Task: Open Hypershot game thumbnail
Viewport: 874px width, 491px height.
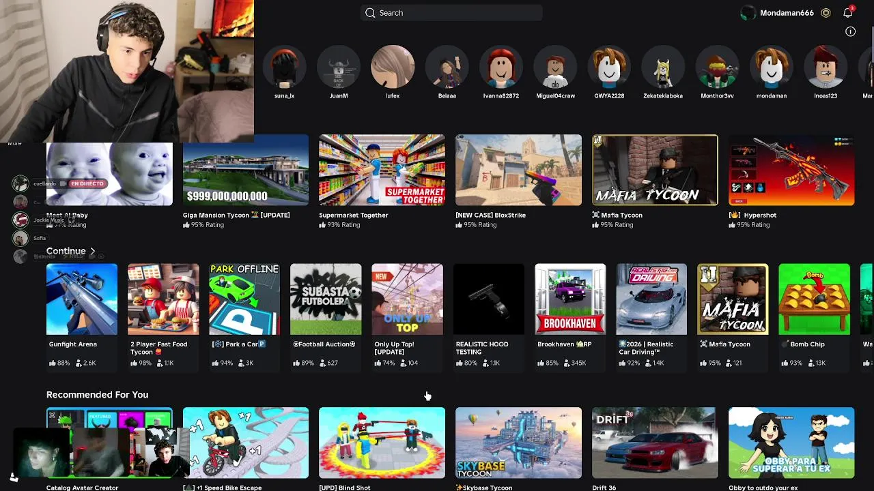Action: 791,170
